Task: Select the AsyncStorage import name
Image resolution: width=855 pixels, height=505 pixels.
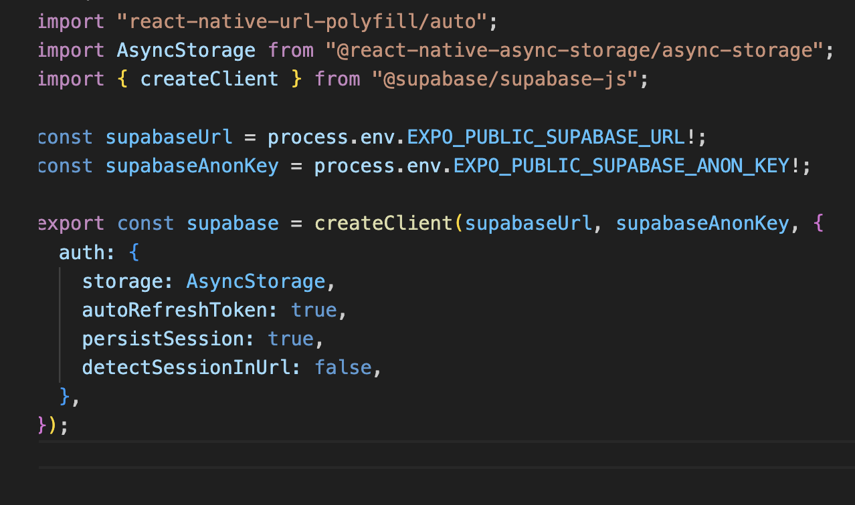Action: pos(186,49)
